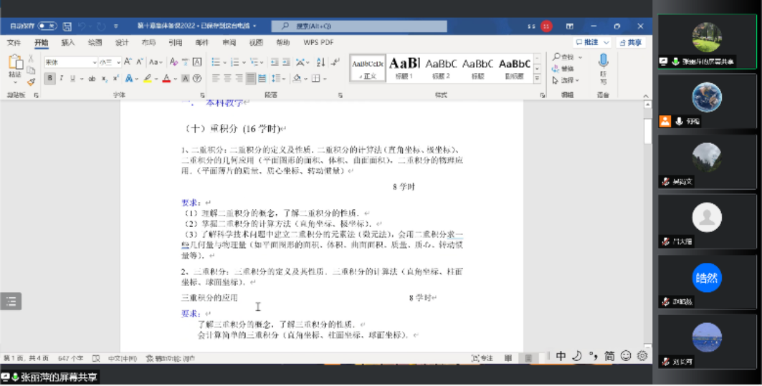Click the yellow text highlight icon
Viewport: 762px width, 386px height.
click(x=147, y=78)
